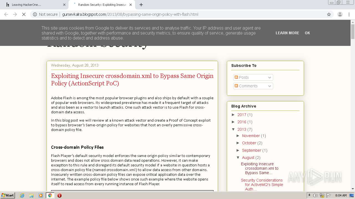Expand the 2017 archive arrow
This screenshot has height=199, width=355.
point(234,114)
